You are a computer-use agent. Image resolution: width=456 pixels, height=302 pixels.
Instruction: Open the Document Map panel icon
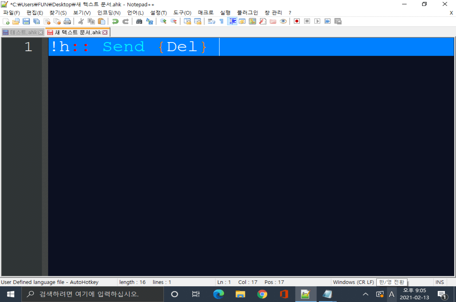(252, 21)
